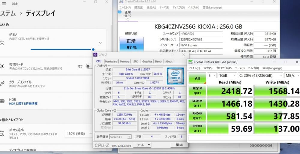Open 編集(E) menu in CrystalDiskInfo
Viewport: 300px width, 154px height.
[x=139, y=8]
